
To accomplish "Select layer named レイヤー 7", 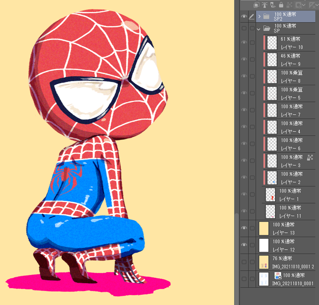I will coord(291,115).
